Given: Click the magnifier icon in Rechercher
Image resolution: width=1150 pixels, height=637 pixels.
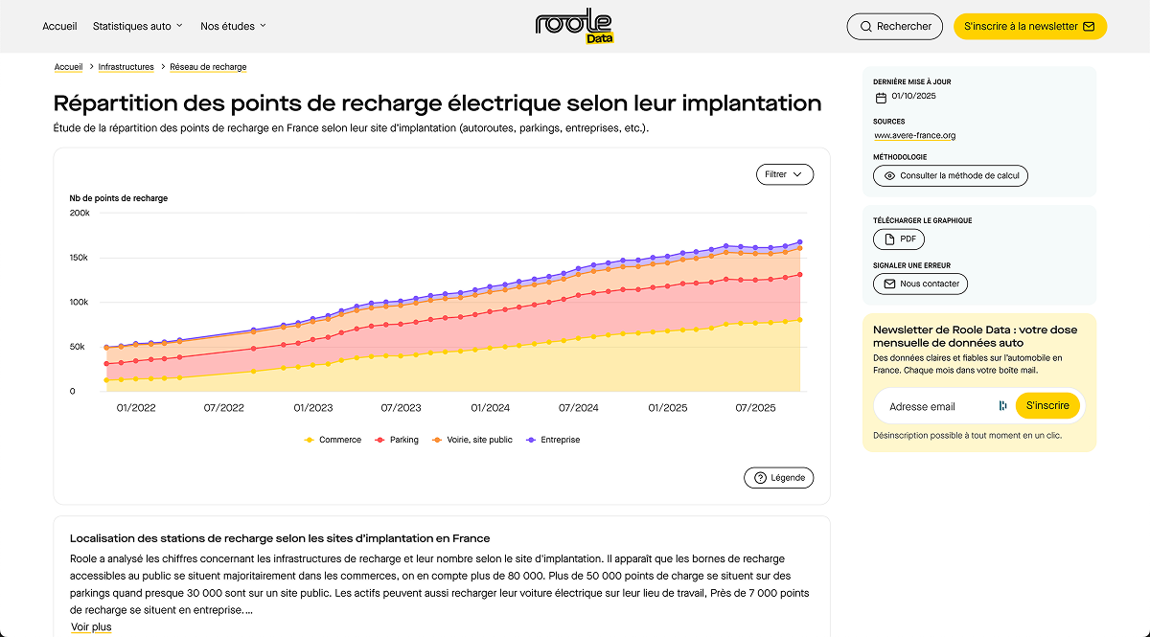Looking at the screenshot, I should 865,27.
